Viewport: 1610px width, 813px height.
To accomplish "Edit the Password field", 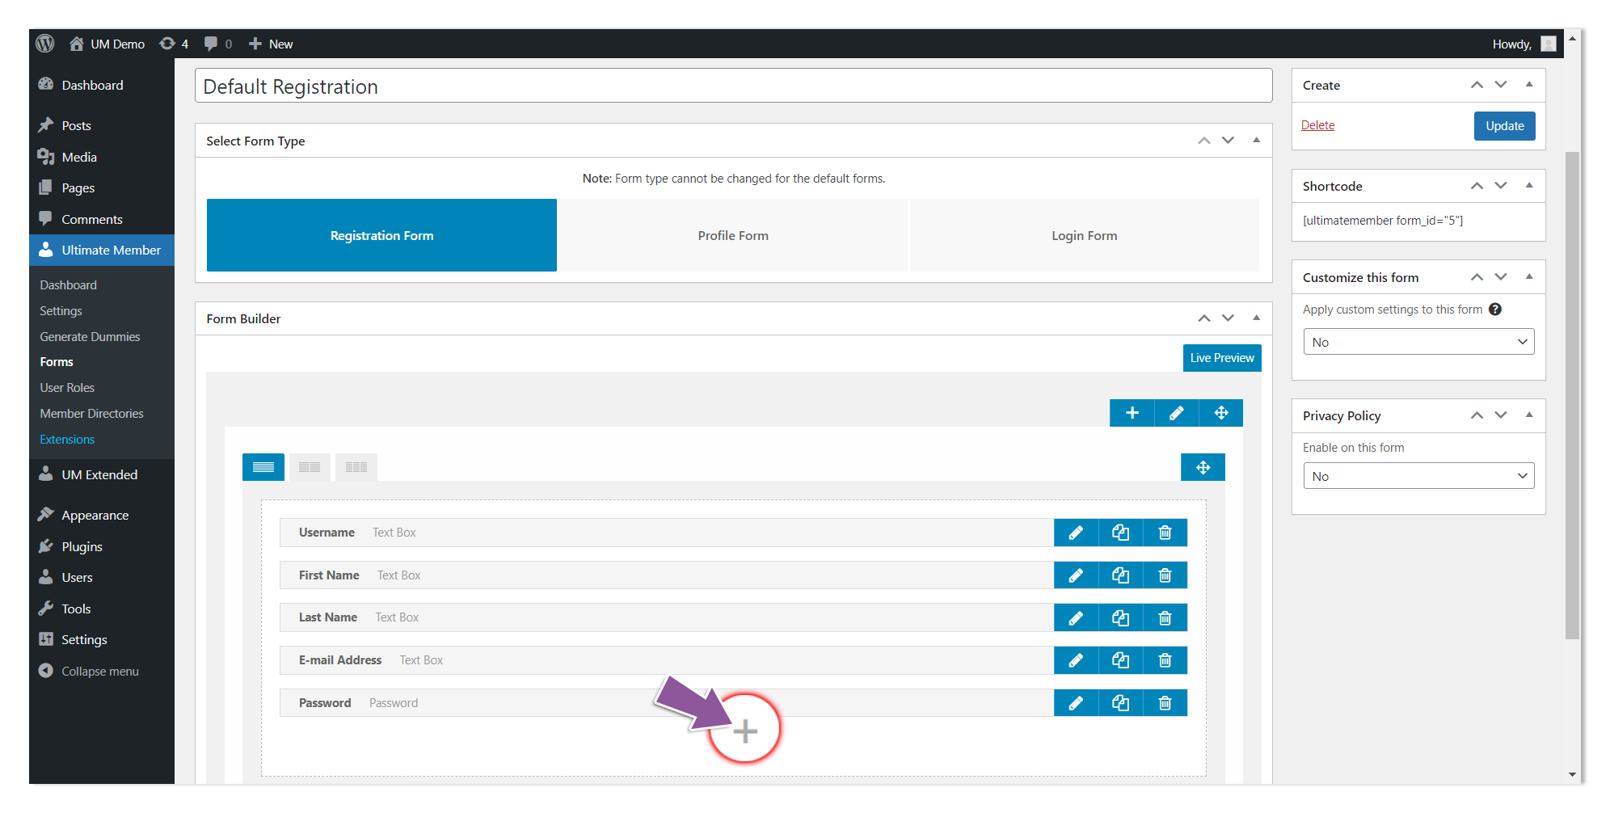I will coord(1076,703).
